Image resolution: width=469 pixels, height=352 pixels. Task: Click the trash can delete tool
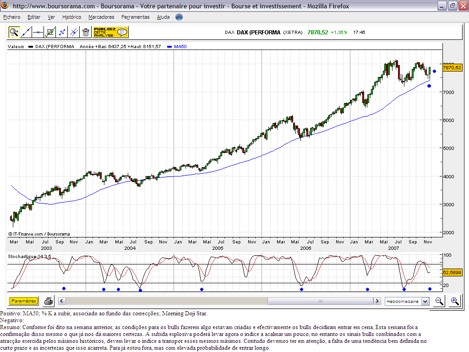pyautogui.click(x=86, y=32)
